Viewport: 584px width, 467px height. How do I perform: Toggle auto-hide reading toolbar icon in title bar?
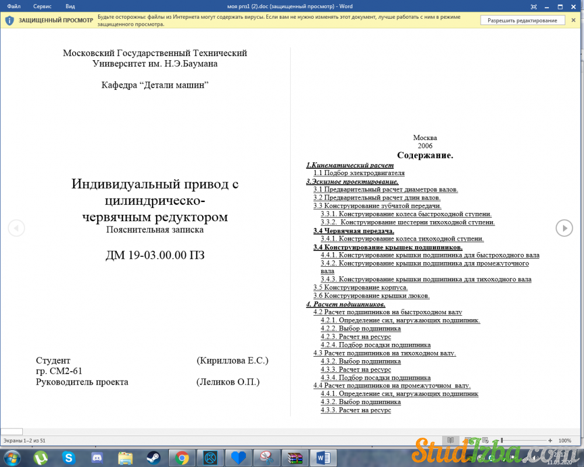click(x=534, y=6)
